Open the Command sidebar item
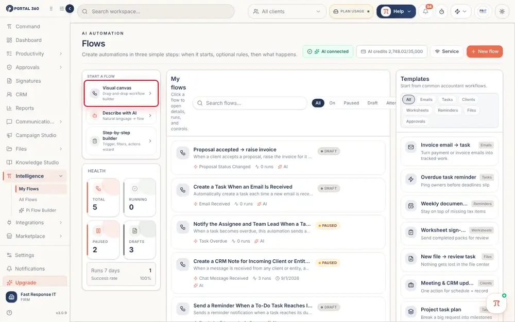Viewport: 515px width, 322px height. 28,27
